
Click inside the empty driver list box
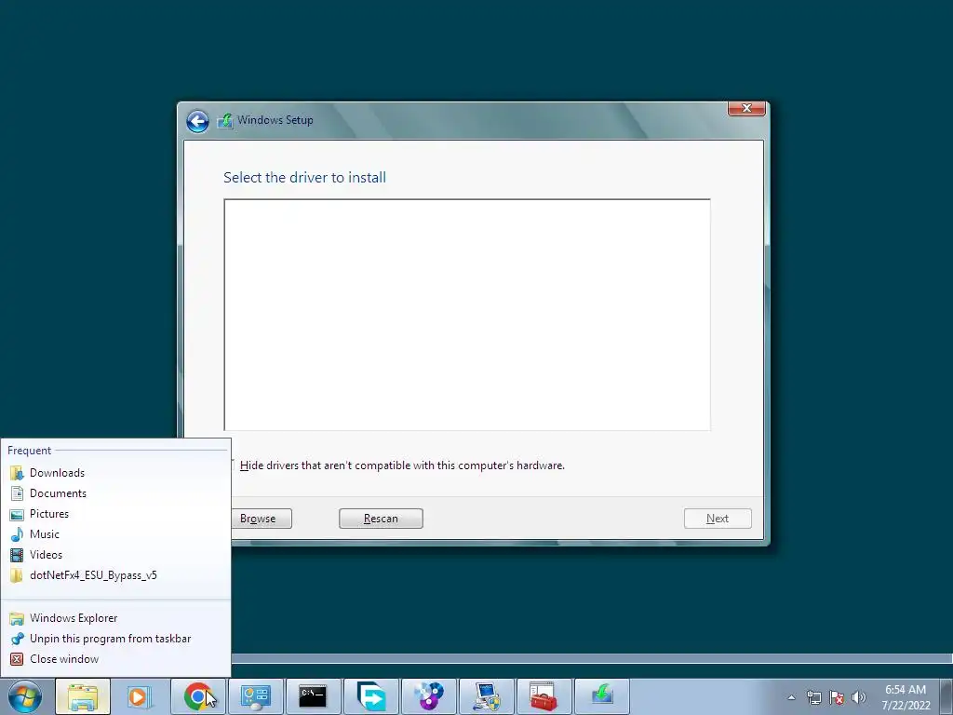[x=467, y=315]
